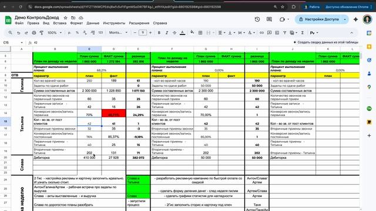Open text rotation dropdown
376x211 pixels.
point(251,33)
